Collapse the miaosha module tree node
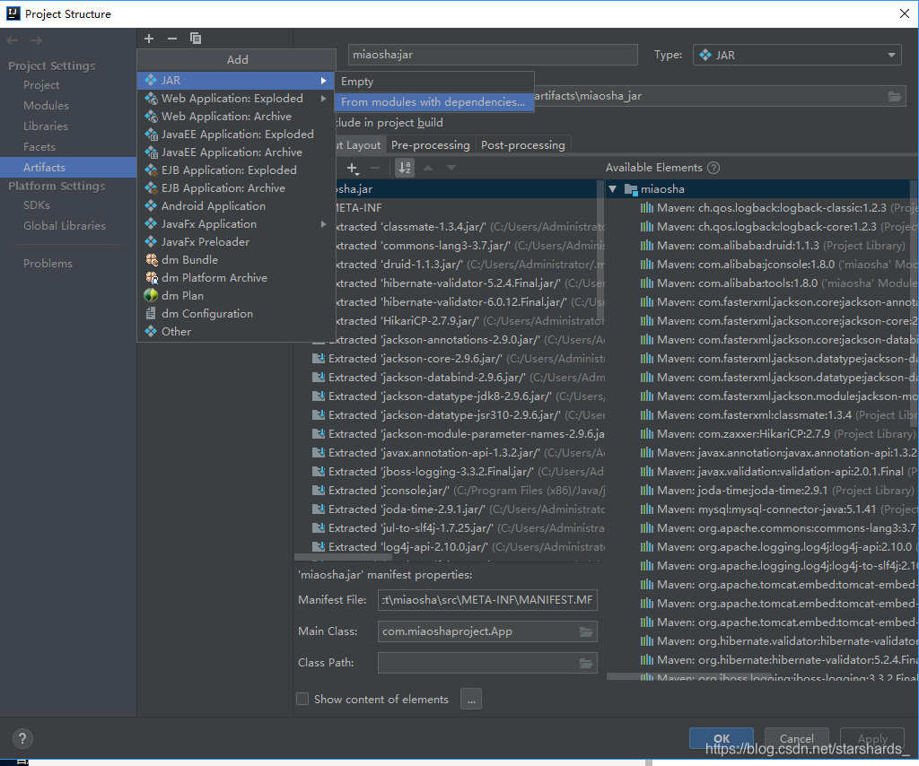This screenshot has width=919, height=766. point(612,189)
